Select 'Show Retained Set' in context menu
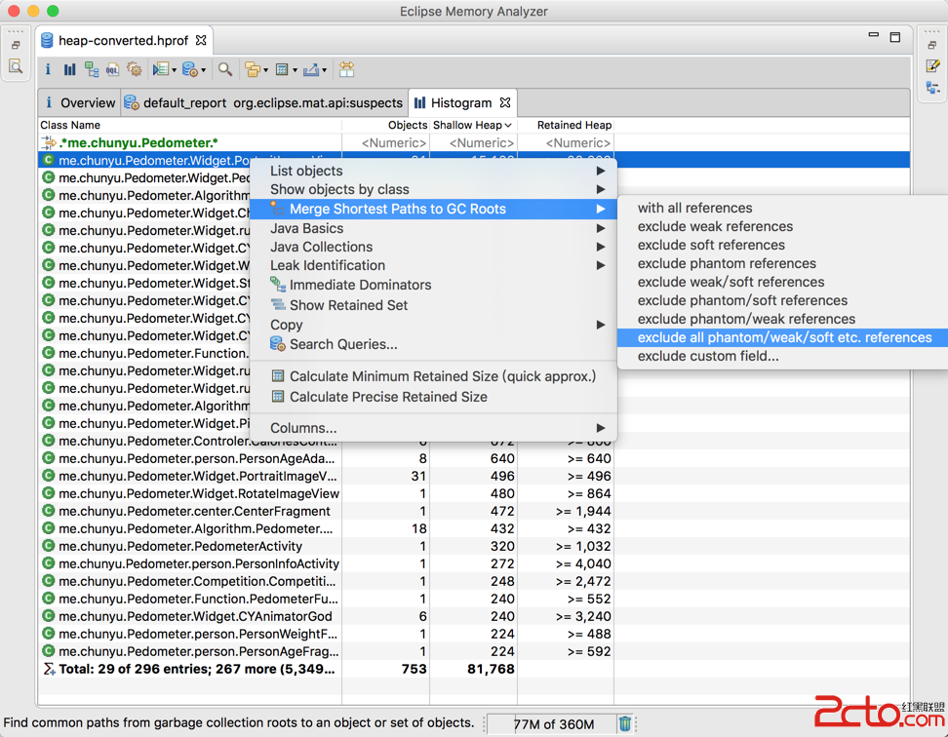Image resolution: width=948 pixels, height=737 pixels. tap(348, 305)
